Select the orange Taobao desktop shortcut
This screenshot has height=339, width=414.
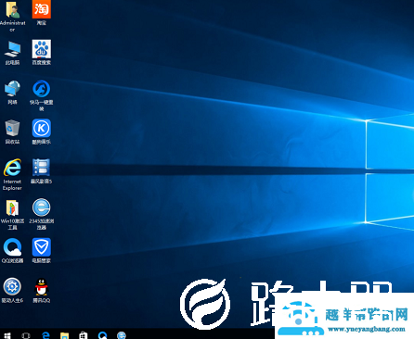coord(42,9)
